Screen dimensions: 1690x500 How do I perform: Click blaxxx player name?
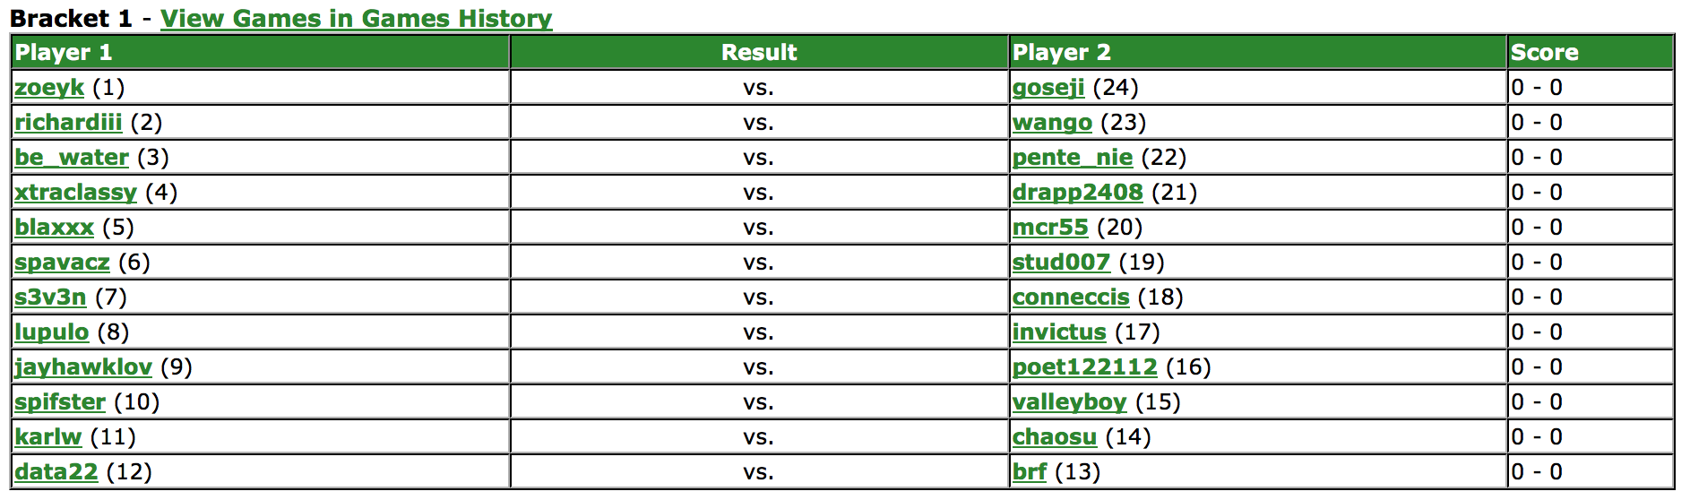point(54,228)
